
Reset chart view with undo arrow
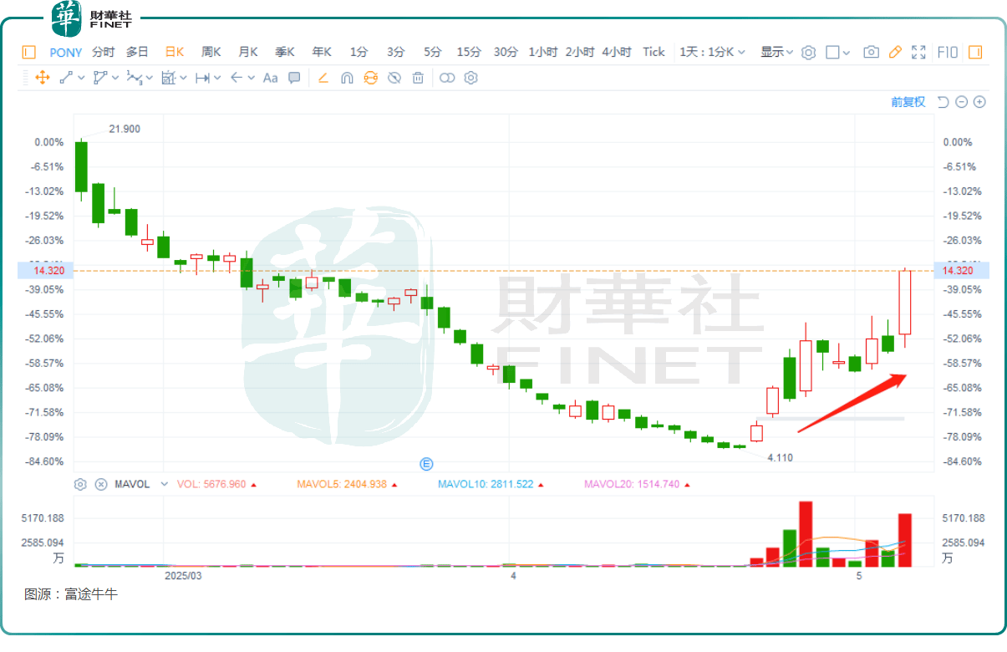click(943, 102)
